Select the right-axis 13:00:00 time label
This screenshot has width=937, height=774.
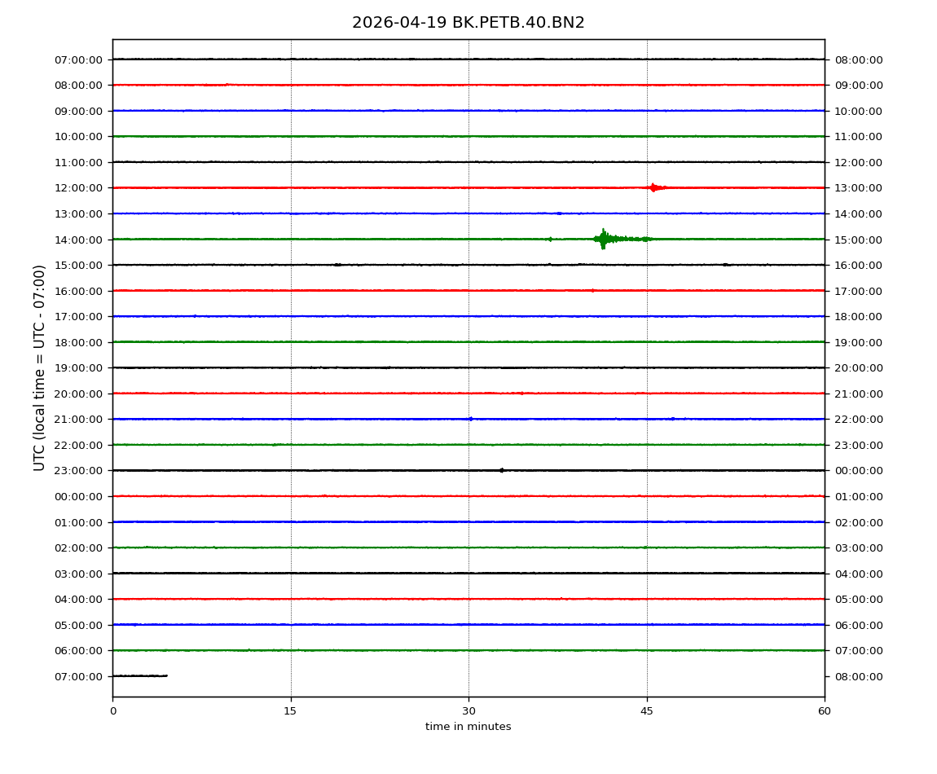pyautogui.click(x=858, y=188)
